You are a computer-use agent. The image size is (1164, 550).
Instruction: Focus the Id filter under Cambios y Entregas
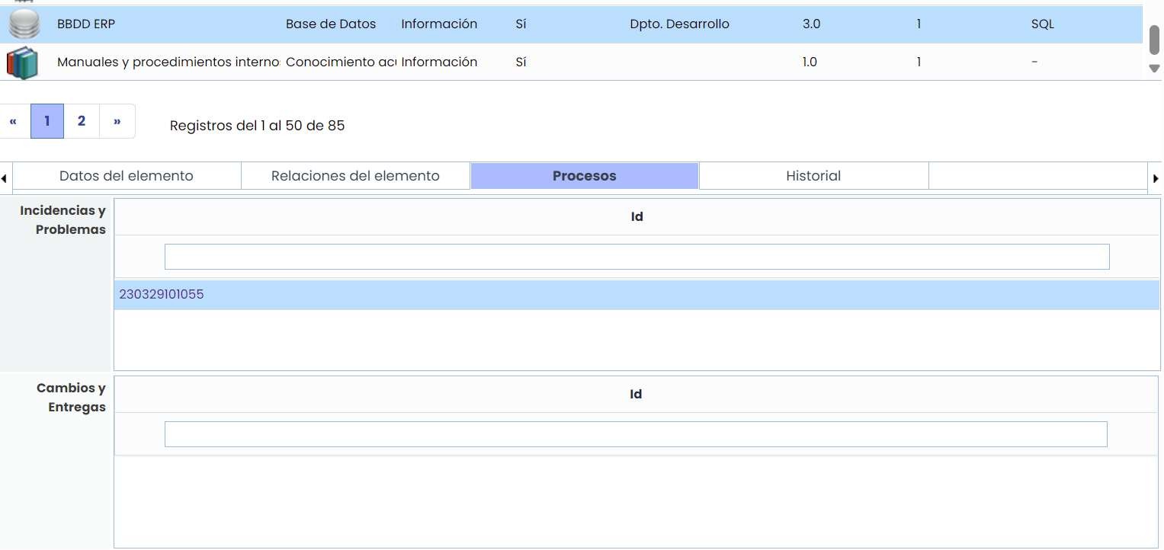pos(635,434)
